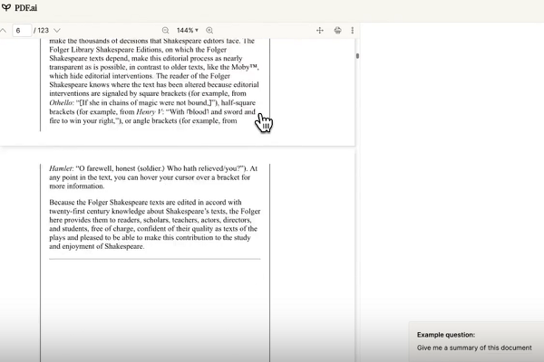Screen dimensions: 544x362
Task: Click the word 'Hamlet' on the second page
Action: 62,168
